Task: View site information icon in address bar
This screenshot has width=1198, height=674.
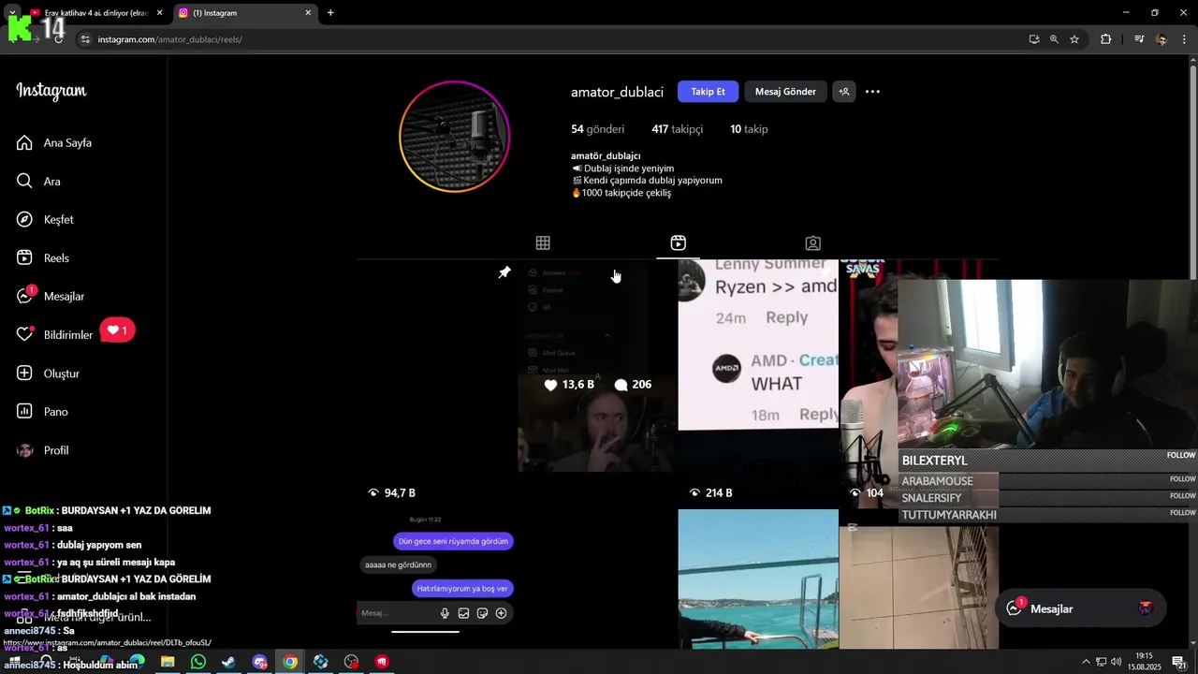Action: point(85,39)
